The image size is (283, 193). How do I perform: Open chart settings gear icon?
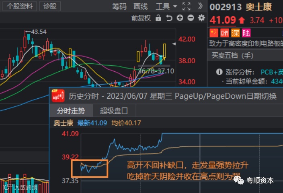[x=201, y=18]
